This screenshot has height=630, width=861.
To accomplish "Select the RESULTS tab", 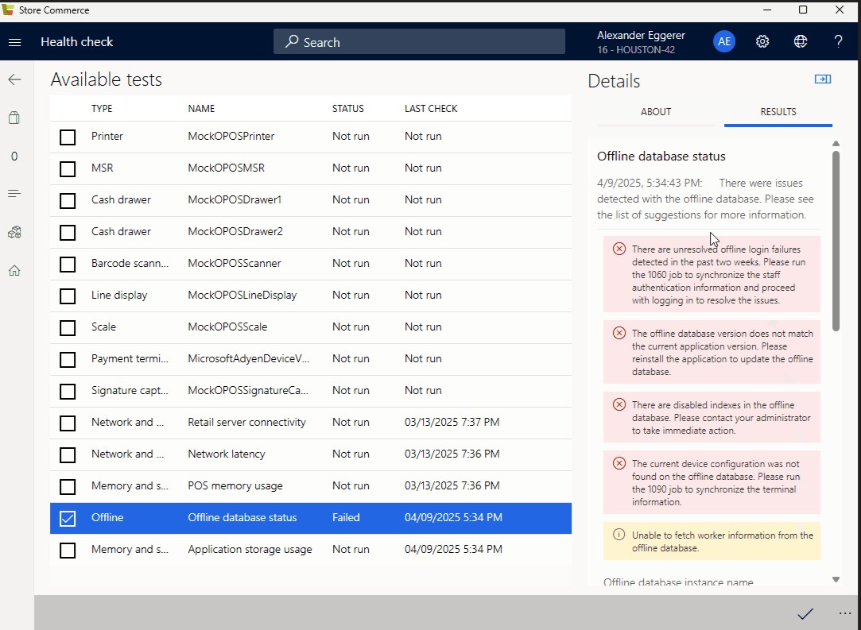I will (x=778, y=112).
